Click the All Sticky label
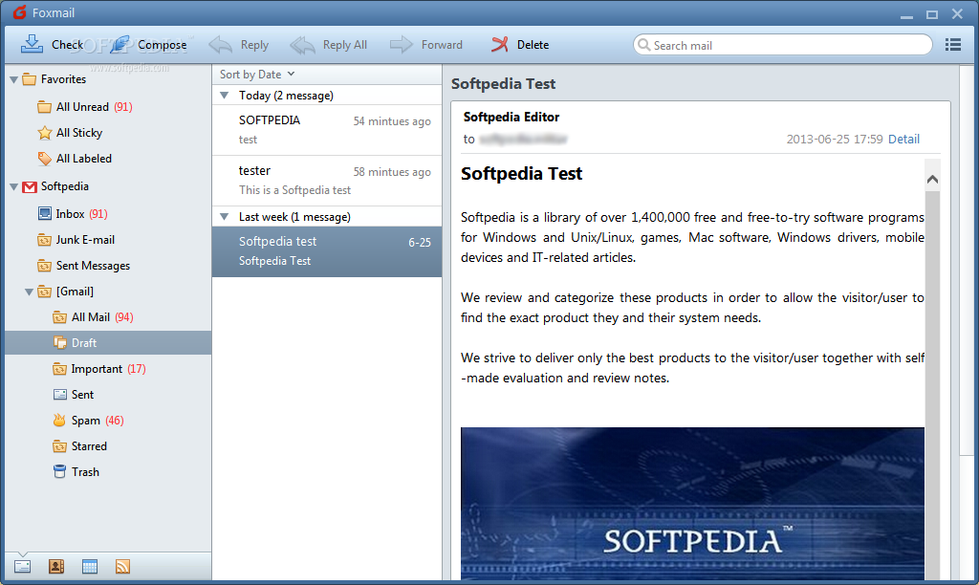The width and height of the screenshot is (979, 585). click(79, 132)
